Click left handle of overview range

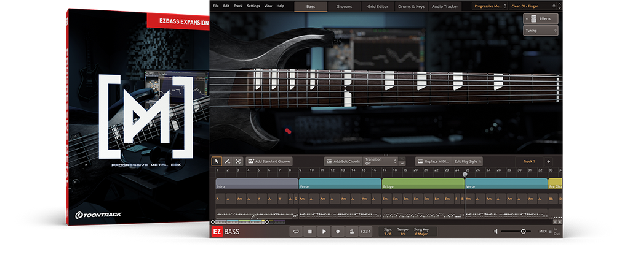[x=213, y=222]
